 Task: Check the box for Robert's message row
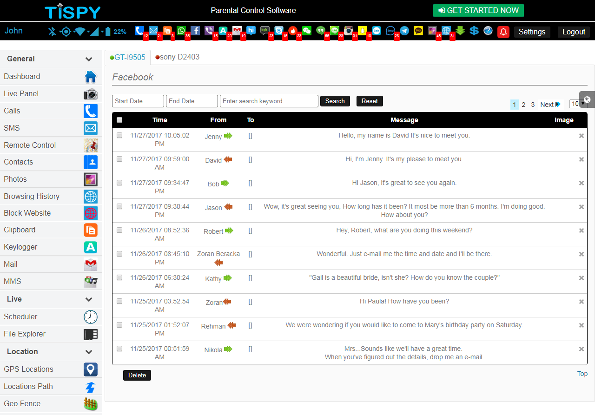119,230
